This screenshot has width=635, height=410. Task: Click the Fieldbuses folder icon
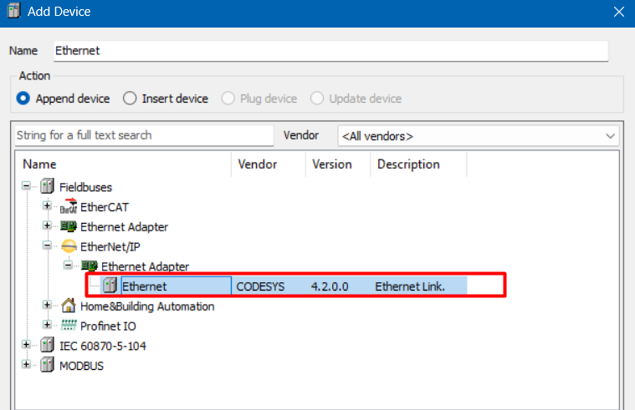(47, 187)
